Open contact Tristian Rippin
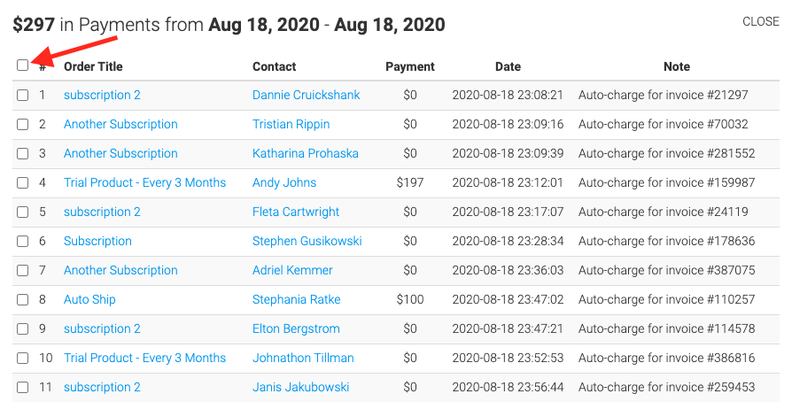Screen dimensions: 792x417 click(291, 124)
